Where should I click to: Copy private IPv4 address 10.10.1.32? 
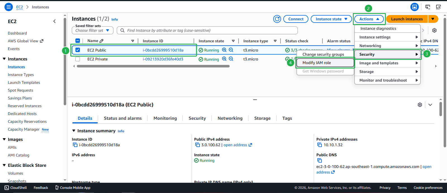tap(320, 145)
